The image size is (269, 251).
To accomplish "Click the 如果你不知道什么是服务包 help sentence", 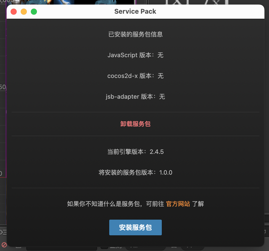I will [135, 204].
